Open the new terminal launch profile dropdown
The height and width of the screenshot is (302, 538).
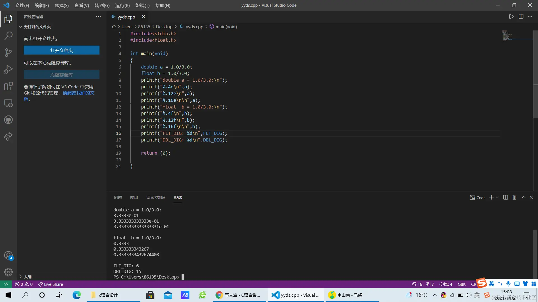[497, 197]
